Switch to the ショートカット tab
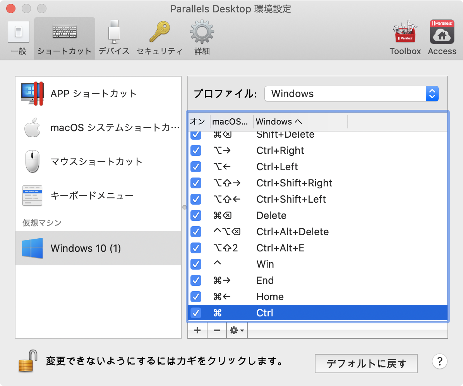463x386 pixels. [64, 38]
